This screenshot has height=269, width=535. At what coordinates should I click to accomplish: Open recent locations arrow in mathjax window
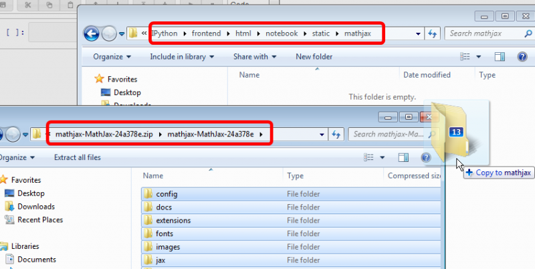(122, 34)
